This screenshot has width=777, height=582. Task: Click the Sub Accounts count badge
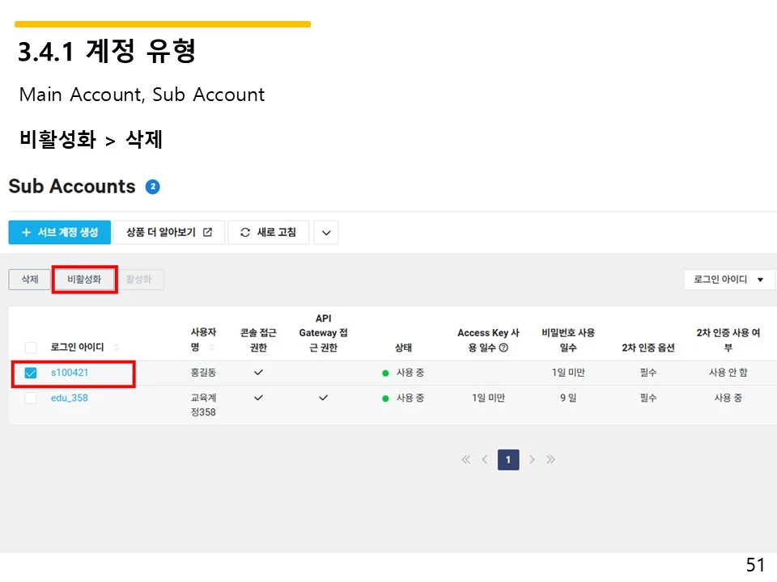pos(152,186)
